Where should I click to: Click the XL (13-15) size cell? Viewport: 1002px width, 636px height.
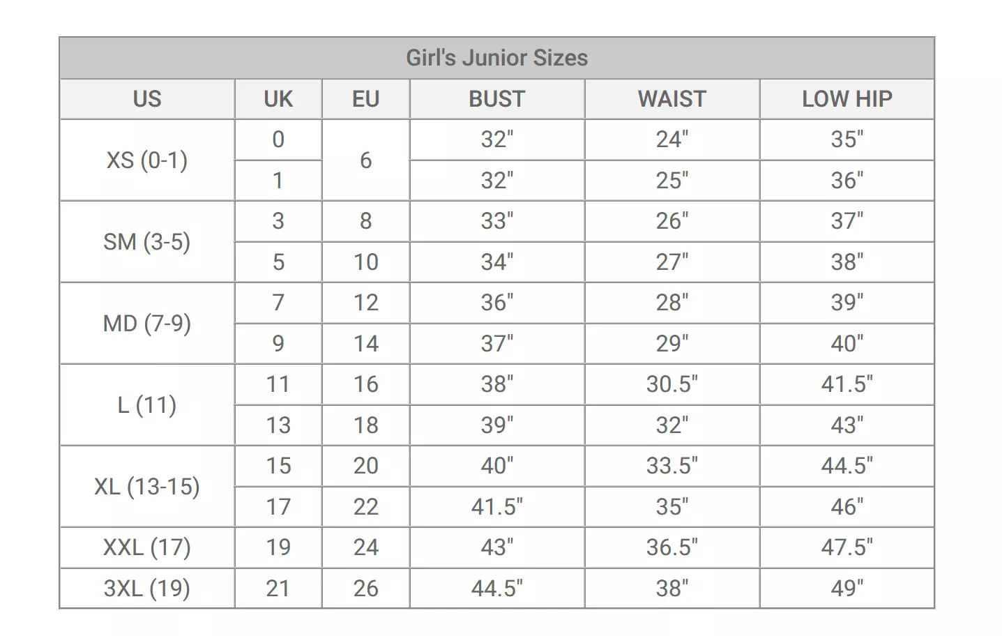pos(147,487)
